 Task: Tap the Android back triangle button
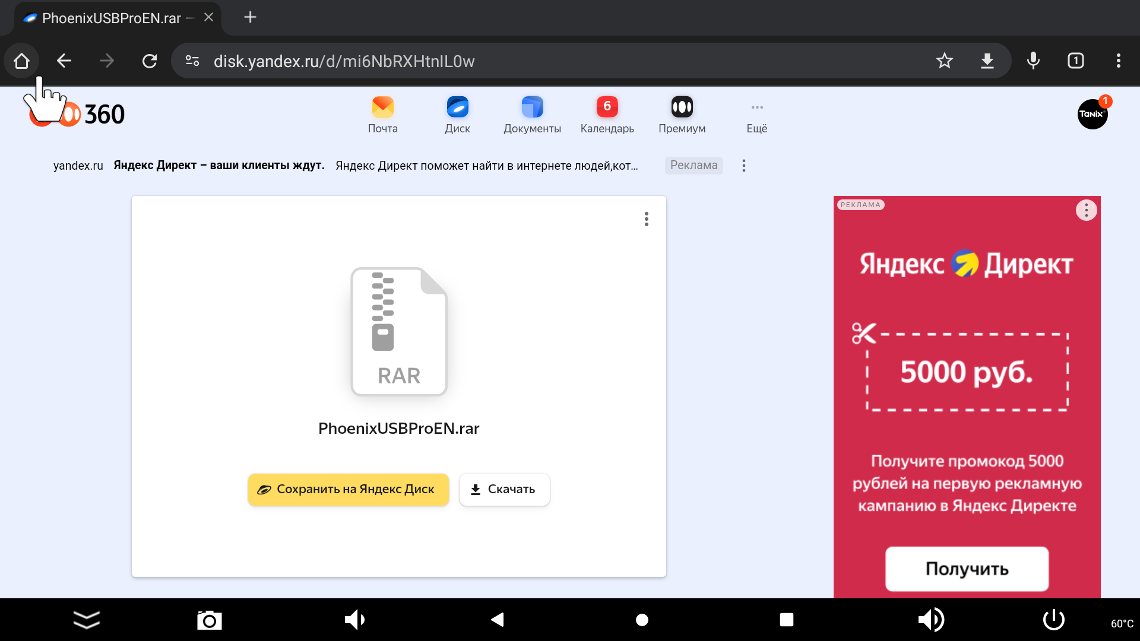pyautogui.click(x=498, y=620)
